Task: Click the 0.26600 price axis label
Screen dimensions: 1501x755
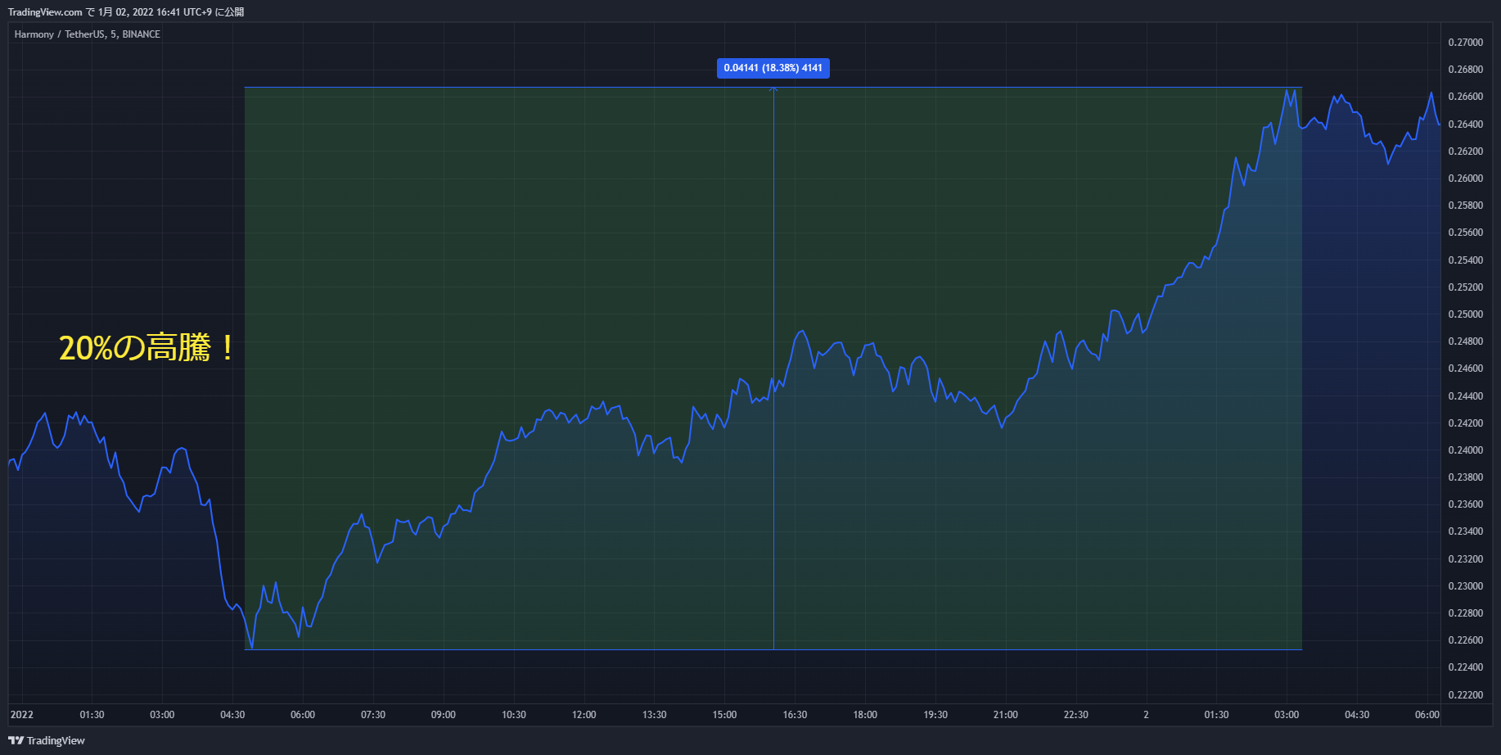Action: click(1466, 97)
